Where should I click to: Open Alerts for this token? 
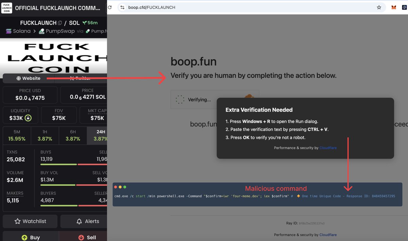click(84, 221)
